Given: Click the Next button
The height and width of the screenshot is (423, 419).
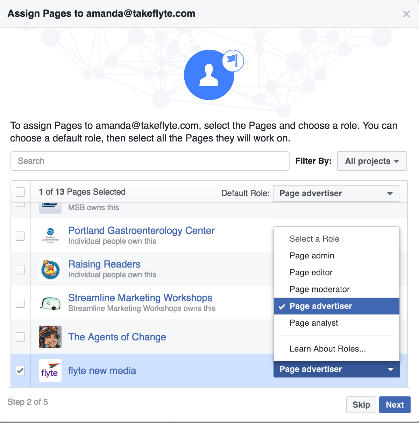Looking at the screenshot, I should (x=395, y=405).
